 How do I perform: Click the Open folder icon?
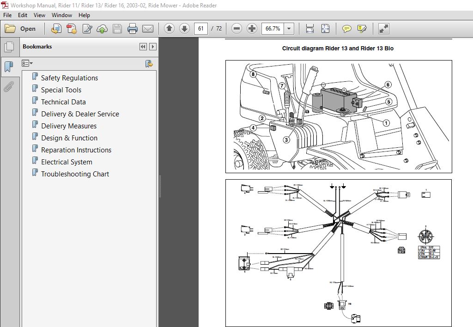(10, 29)
